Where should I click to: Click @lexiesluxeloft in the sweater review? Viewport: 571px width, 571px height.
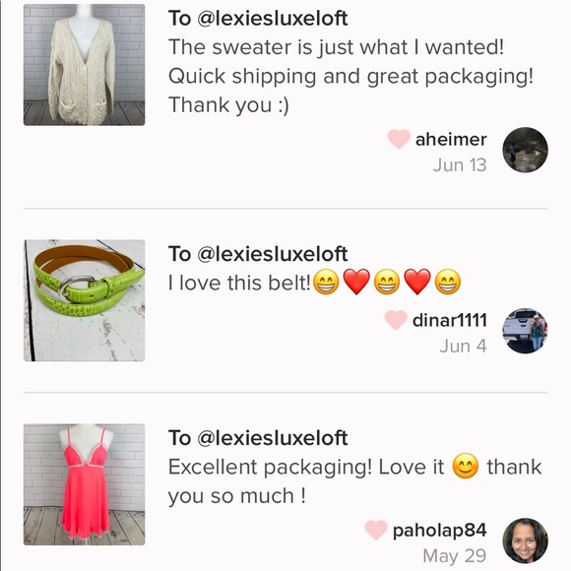coord(273,18)
